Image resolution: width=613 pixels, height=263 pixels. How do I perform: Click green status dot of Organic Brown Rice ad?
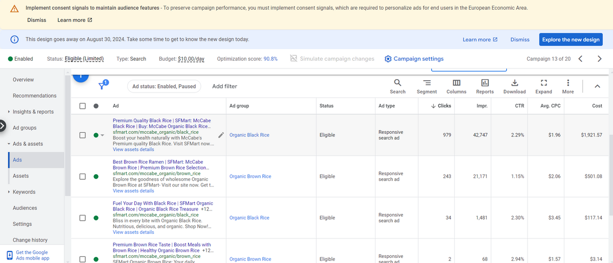96,177
